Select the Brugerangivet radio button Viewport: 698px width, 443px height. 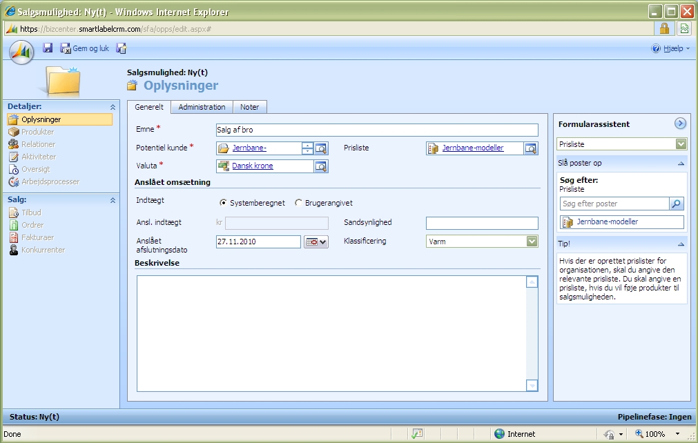[x=298, y=203]
